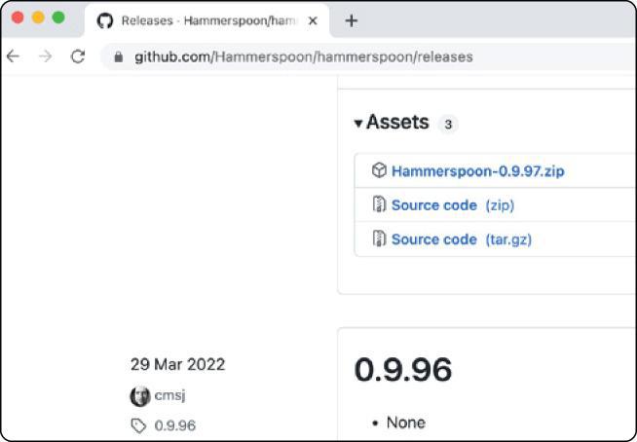Click the package icon beside Hammerspoon-0.9.97.zip

coord(379,170)
